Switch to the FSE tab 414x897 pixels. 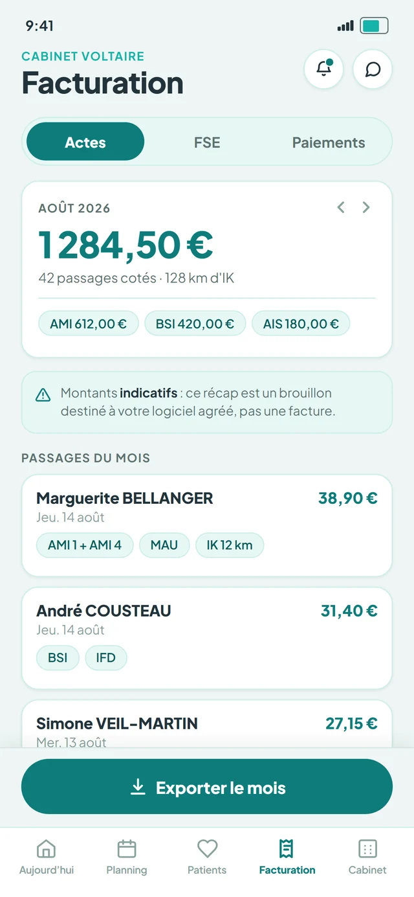[207, 142]
